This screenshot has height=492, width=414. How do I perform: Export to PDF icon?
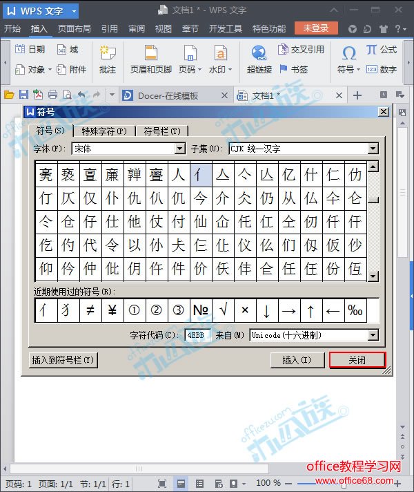tap(38, 95)
